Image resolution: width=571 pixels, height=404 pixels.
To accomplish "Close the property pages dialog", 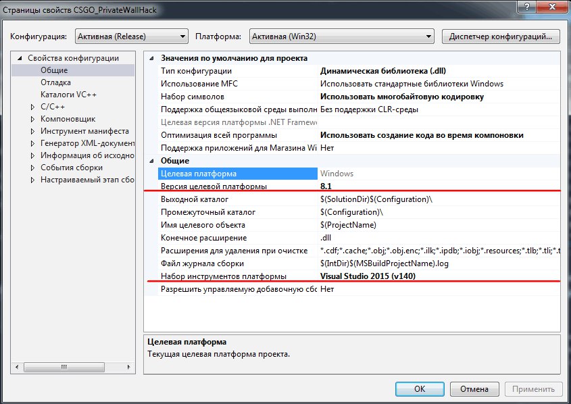I will [553, 6].
